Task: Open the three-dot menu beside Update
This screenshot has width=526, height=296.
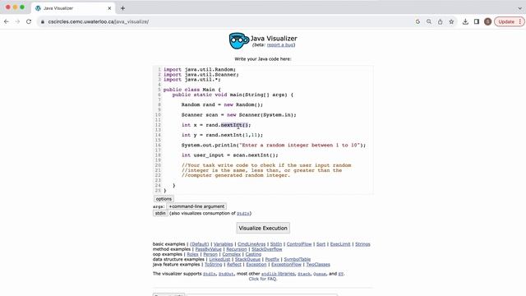Action: click(520, 22)
